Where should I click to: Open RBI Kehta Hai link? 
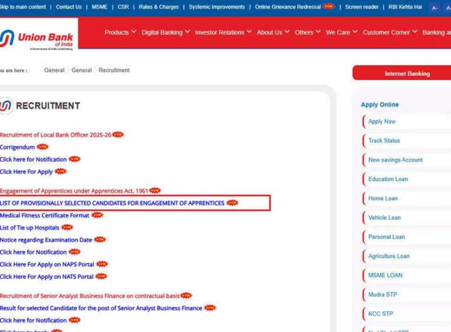(405, 7)
